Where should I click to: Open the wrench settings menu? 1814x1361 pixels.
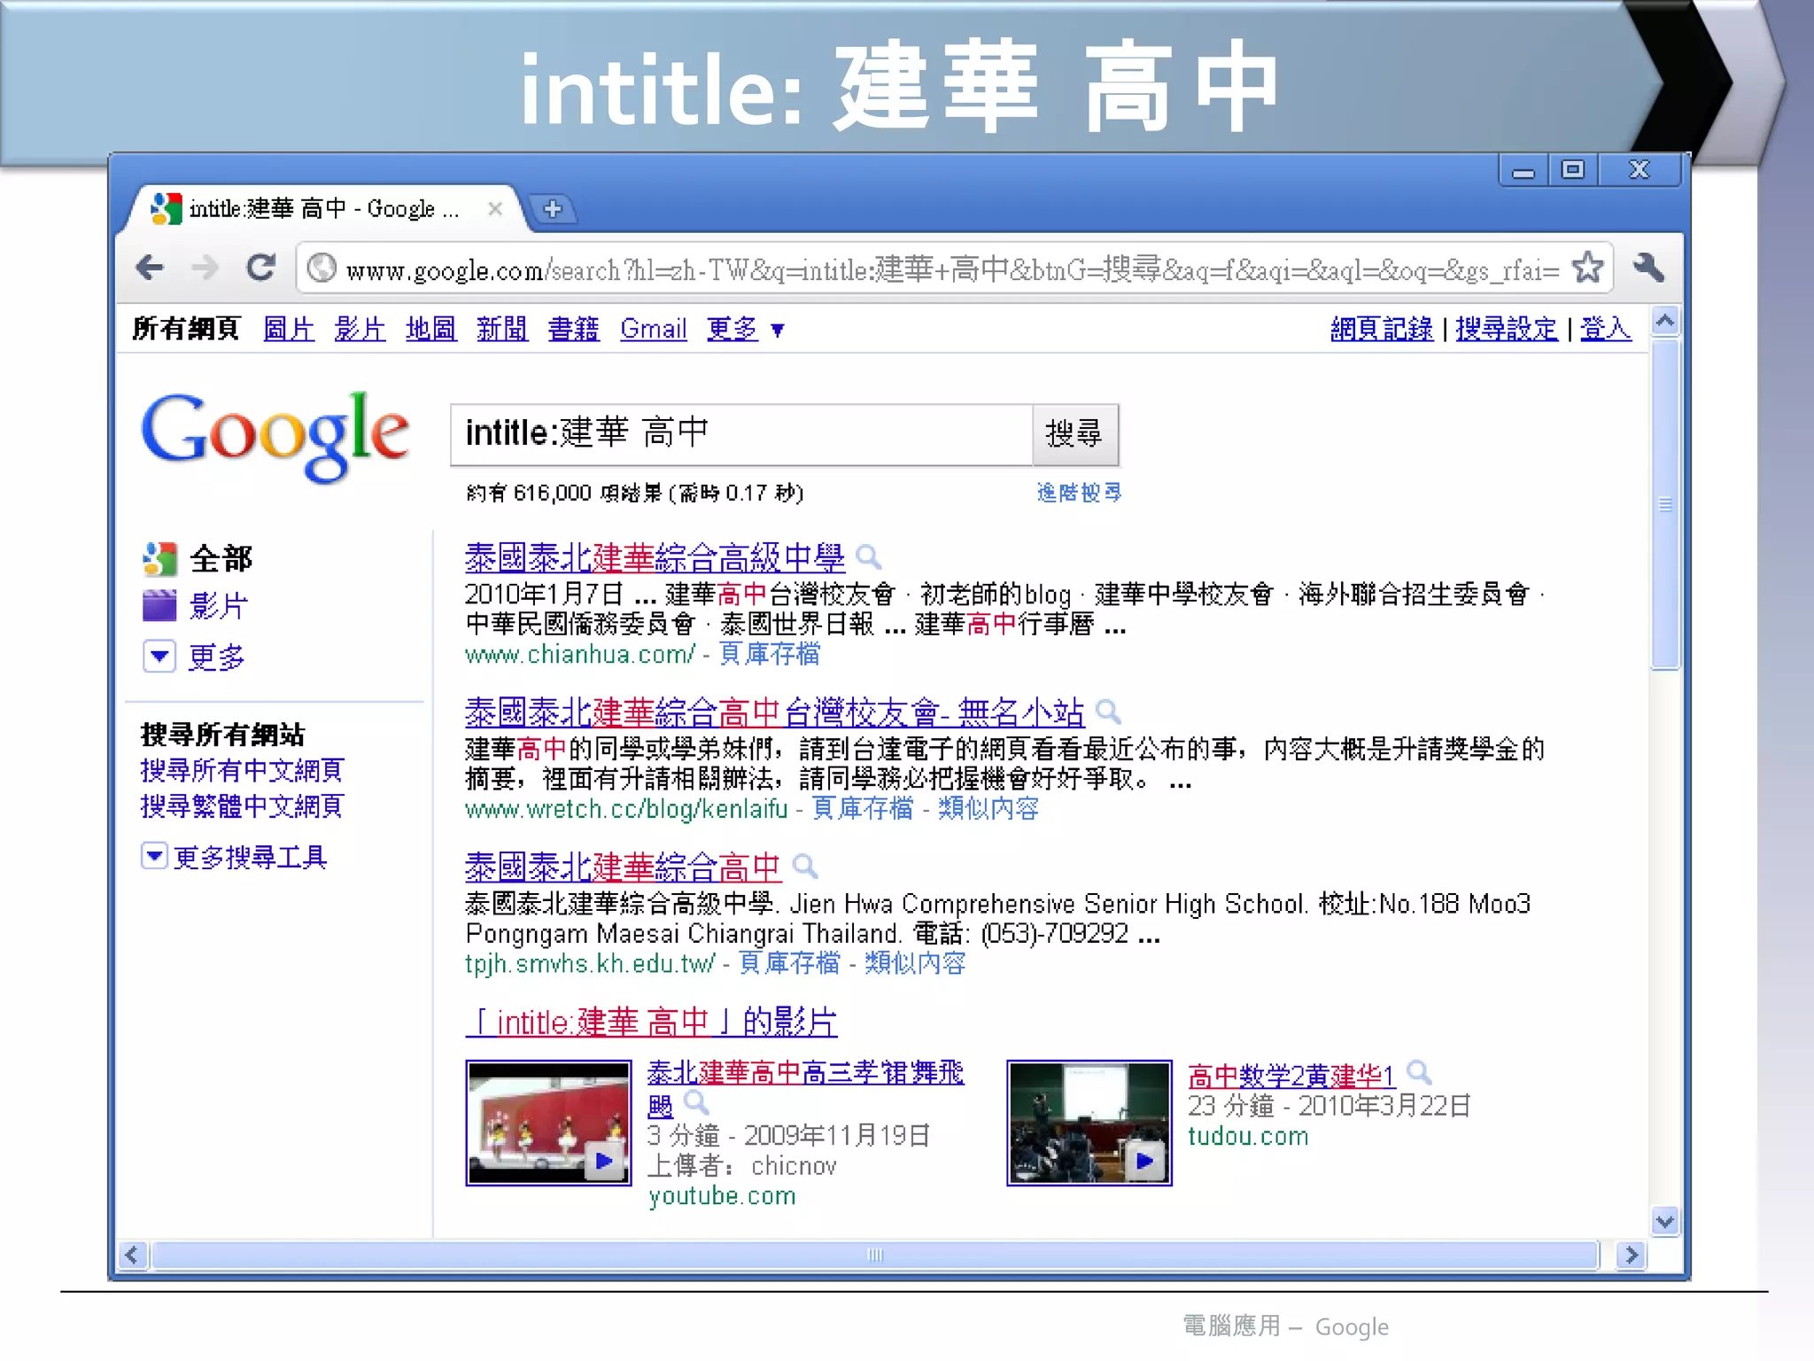pos(1648,268)
